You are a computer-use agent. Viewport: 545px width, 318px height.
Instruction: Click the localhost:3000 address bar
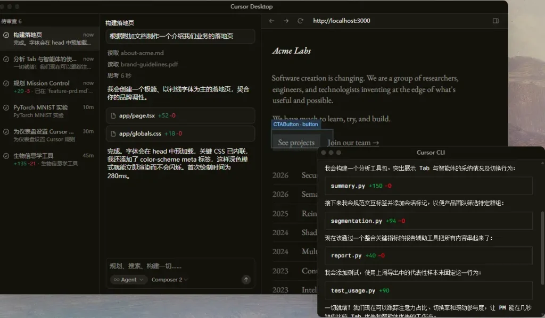pyautogui.click(x=341, y=21)
